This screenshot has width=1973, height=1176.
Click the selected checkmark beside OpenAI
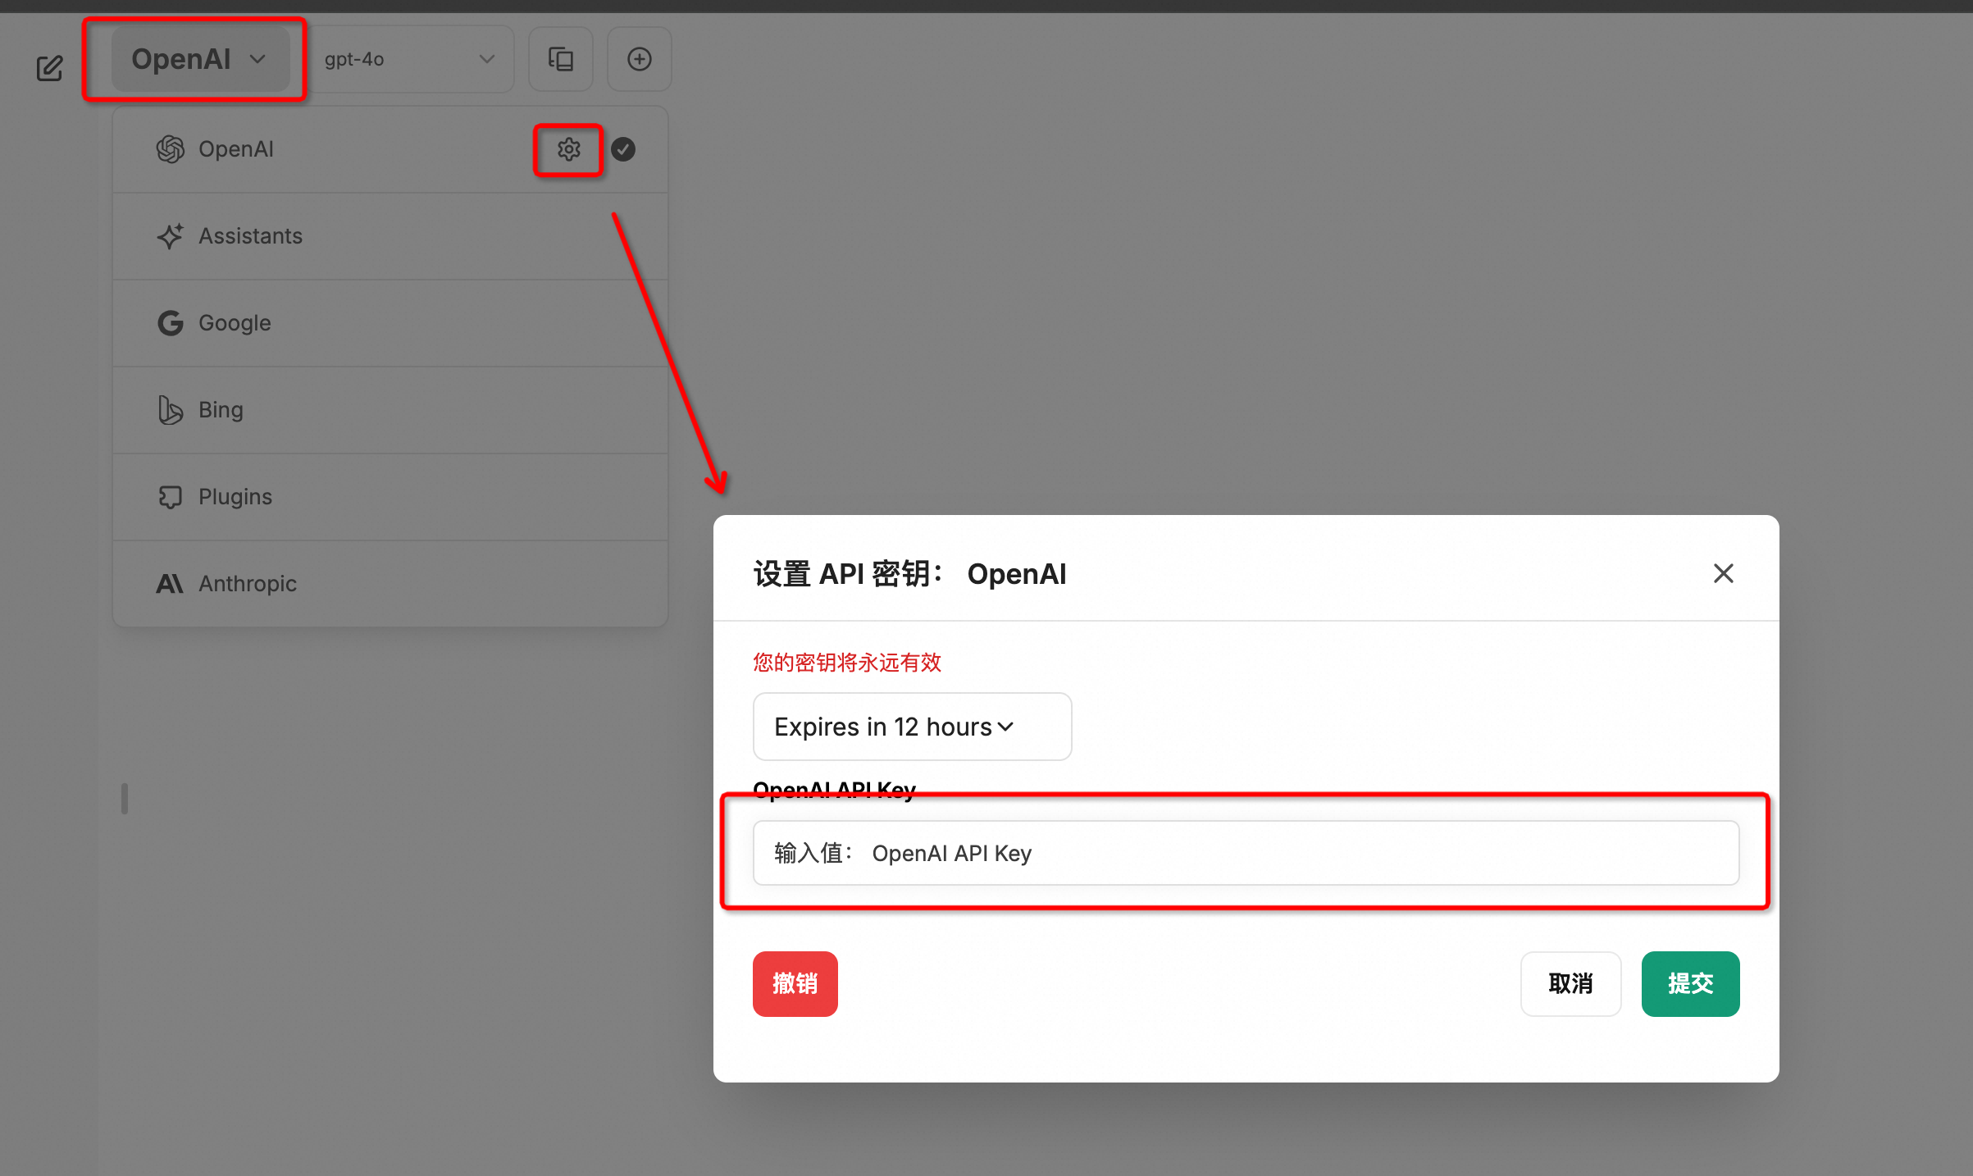[x=623, y=149]
